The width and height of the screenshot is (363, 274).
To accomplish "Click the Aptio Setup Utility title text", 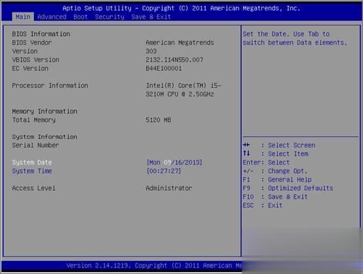I will click(x=181, y=9).
